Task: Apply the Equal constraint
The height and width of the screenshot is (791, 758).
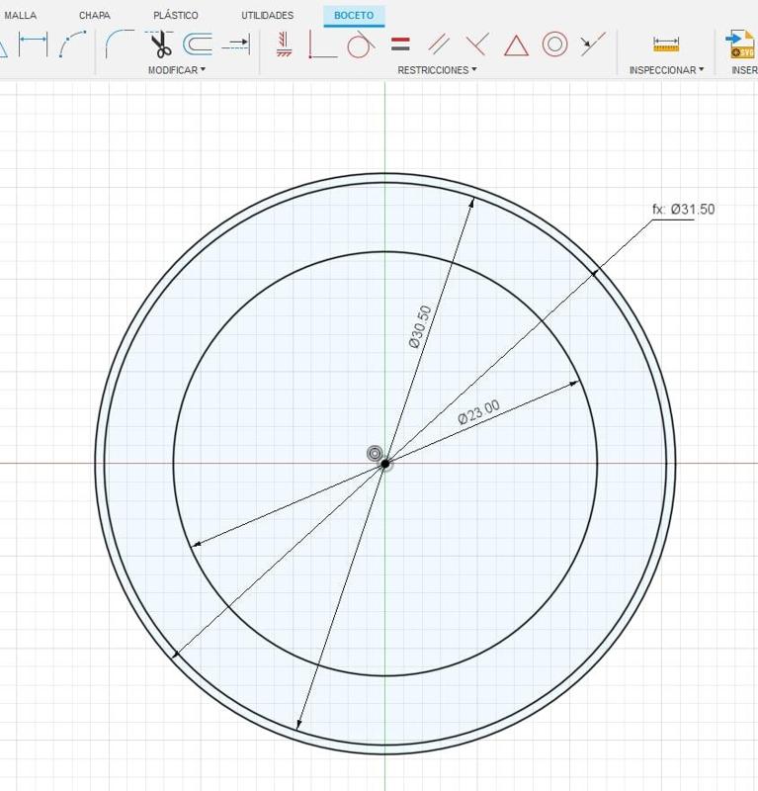Action: [400, 44]
